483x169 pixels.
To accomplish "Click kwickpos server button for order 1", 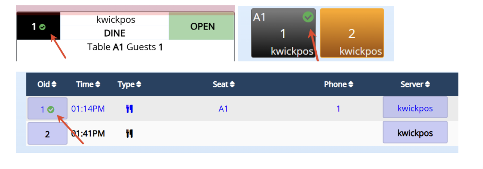I will [415, 107].
